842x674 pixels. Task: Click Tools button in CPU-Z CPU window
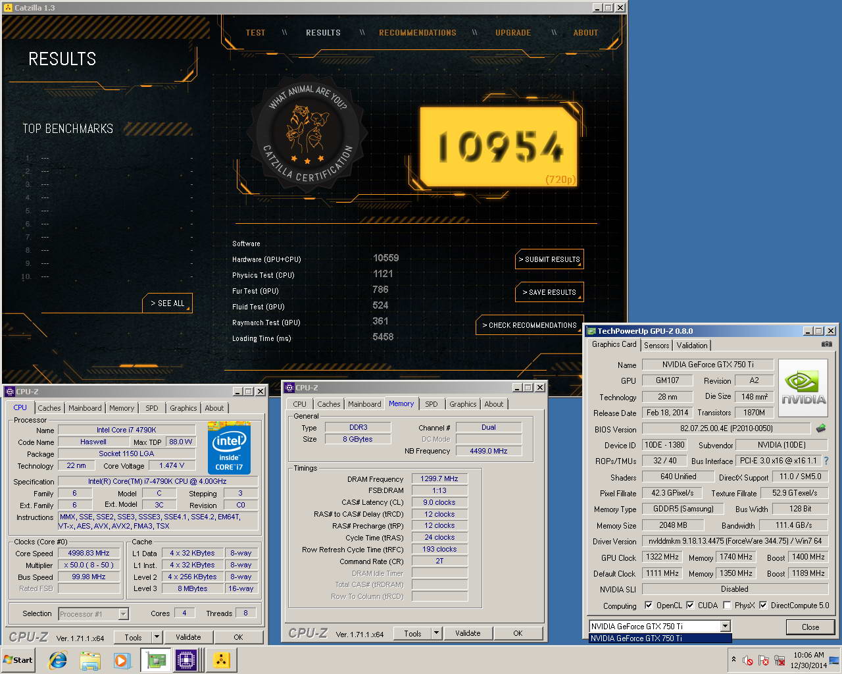[133, 637]
